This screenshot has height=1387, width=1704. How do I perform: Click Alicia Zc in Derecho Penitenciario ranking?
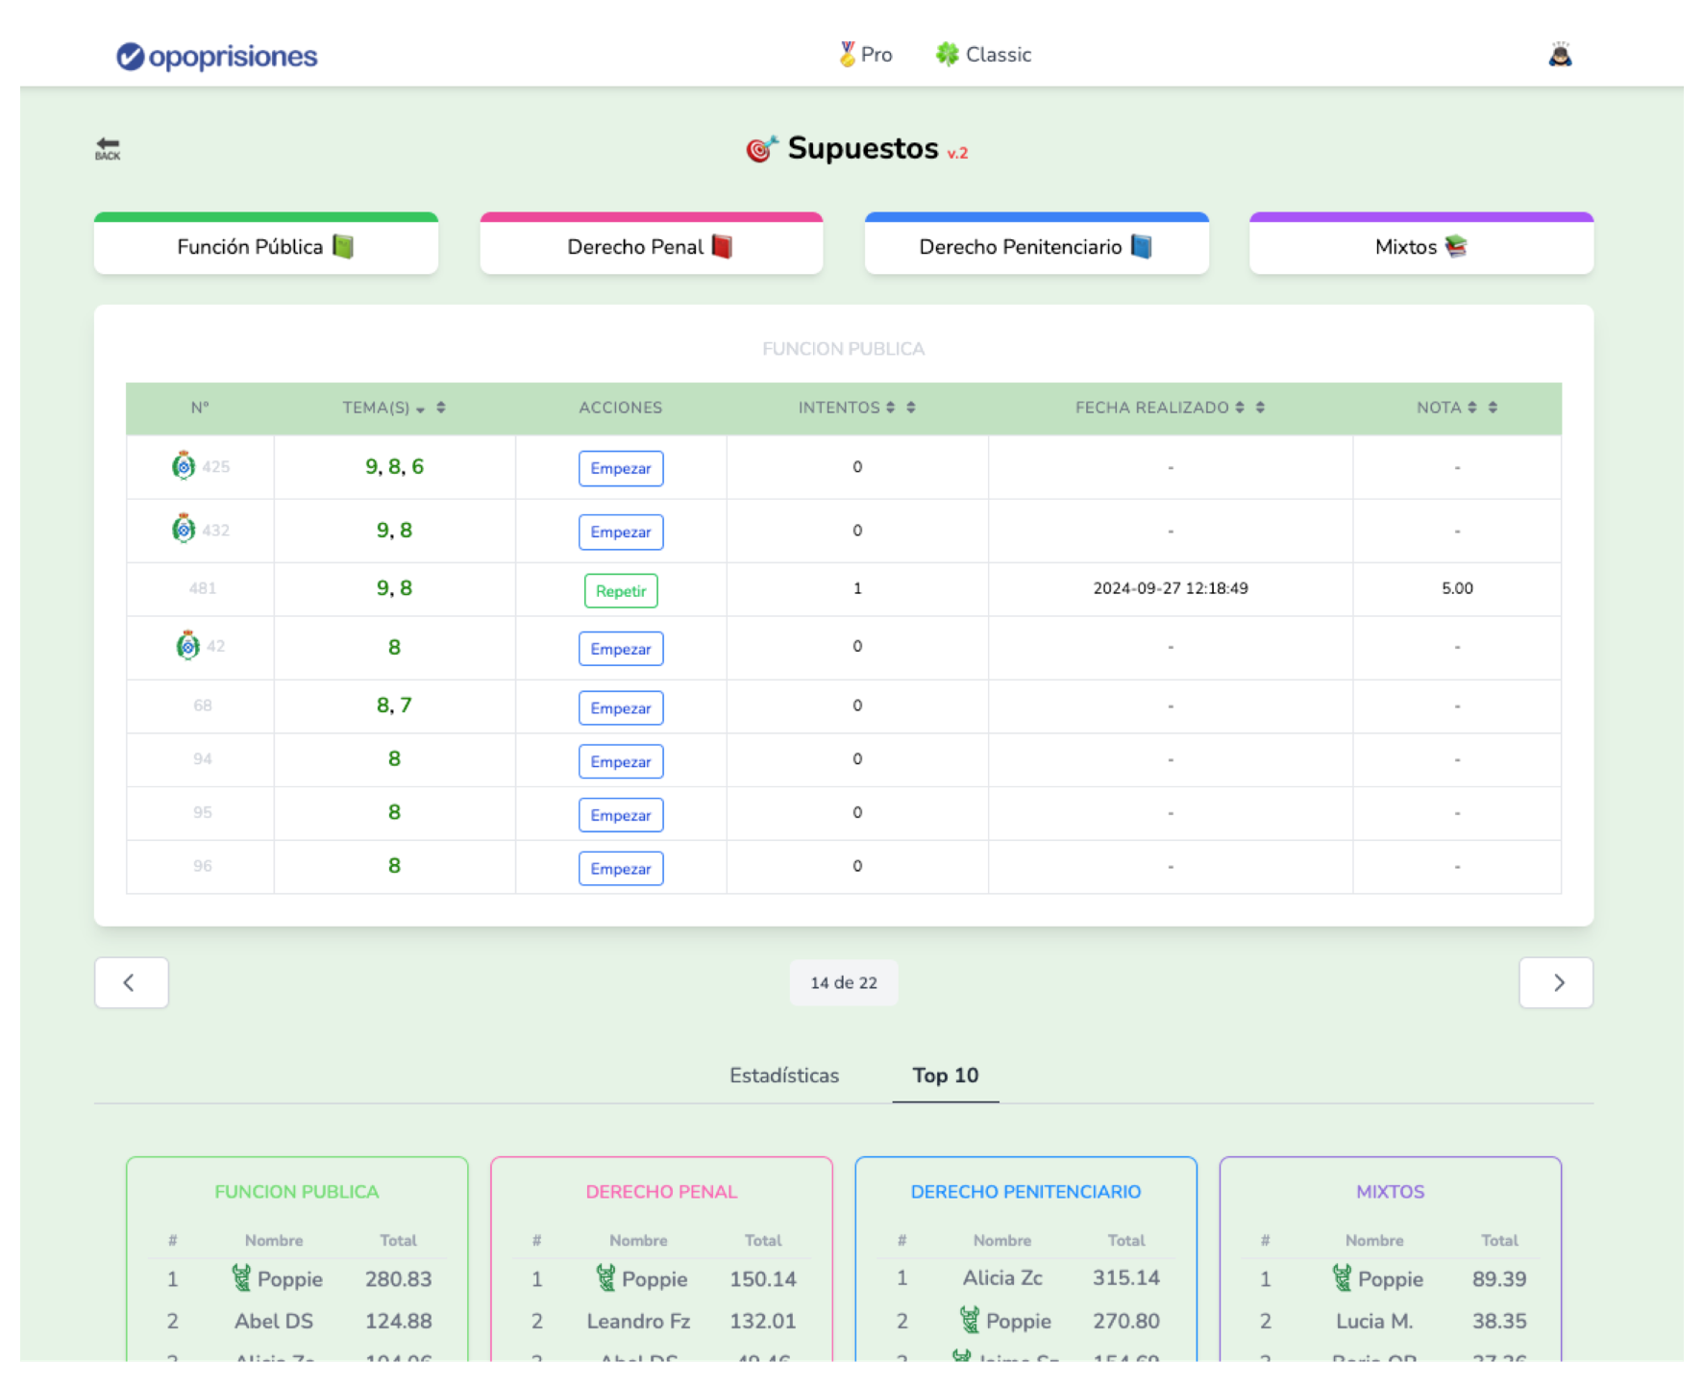coord(1002,1277)
